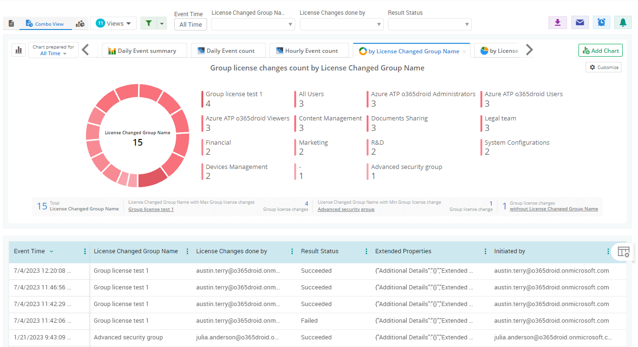
Task: Expand the License Changes done by dropdown
Action: pos(341,24)
